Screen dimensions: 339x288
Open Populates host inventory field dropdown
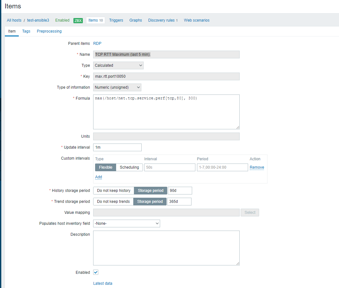[126, 223]
